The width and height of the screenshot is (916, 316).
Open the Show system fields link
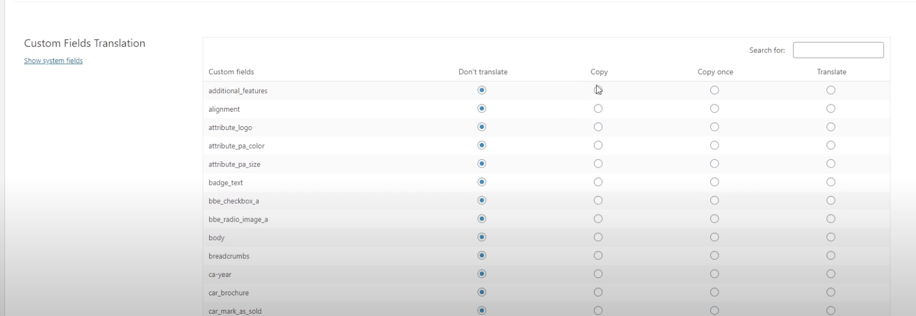click(x=53, y=61)
